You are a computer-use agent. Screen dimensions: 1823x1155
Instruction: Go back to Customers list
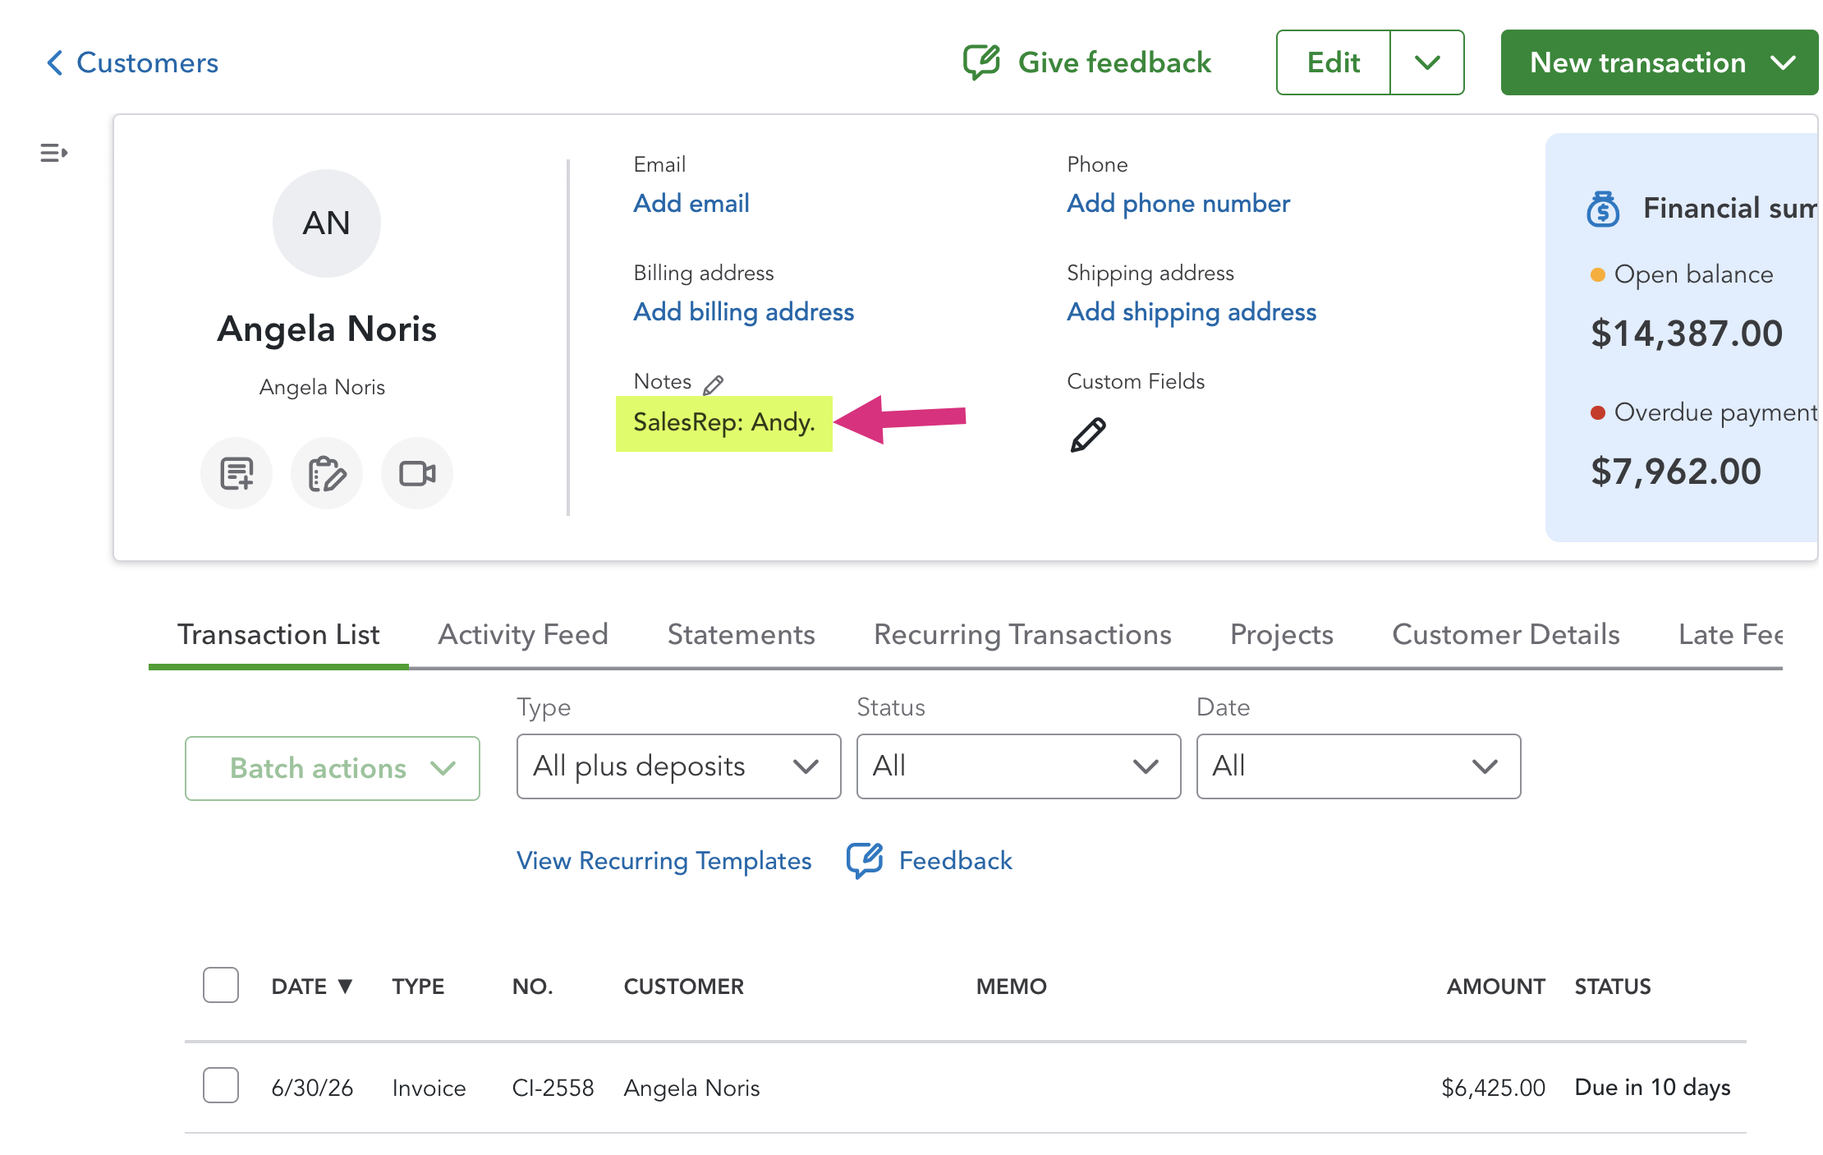point(132,62)
